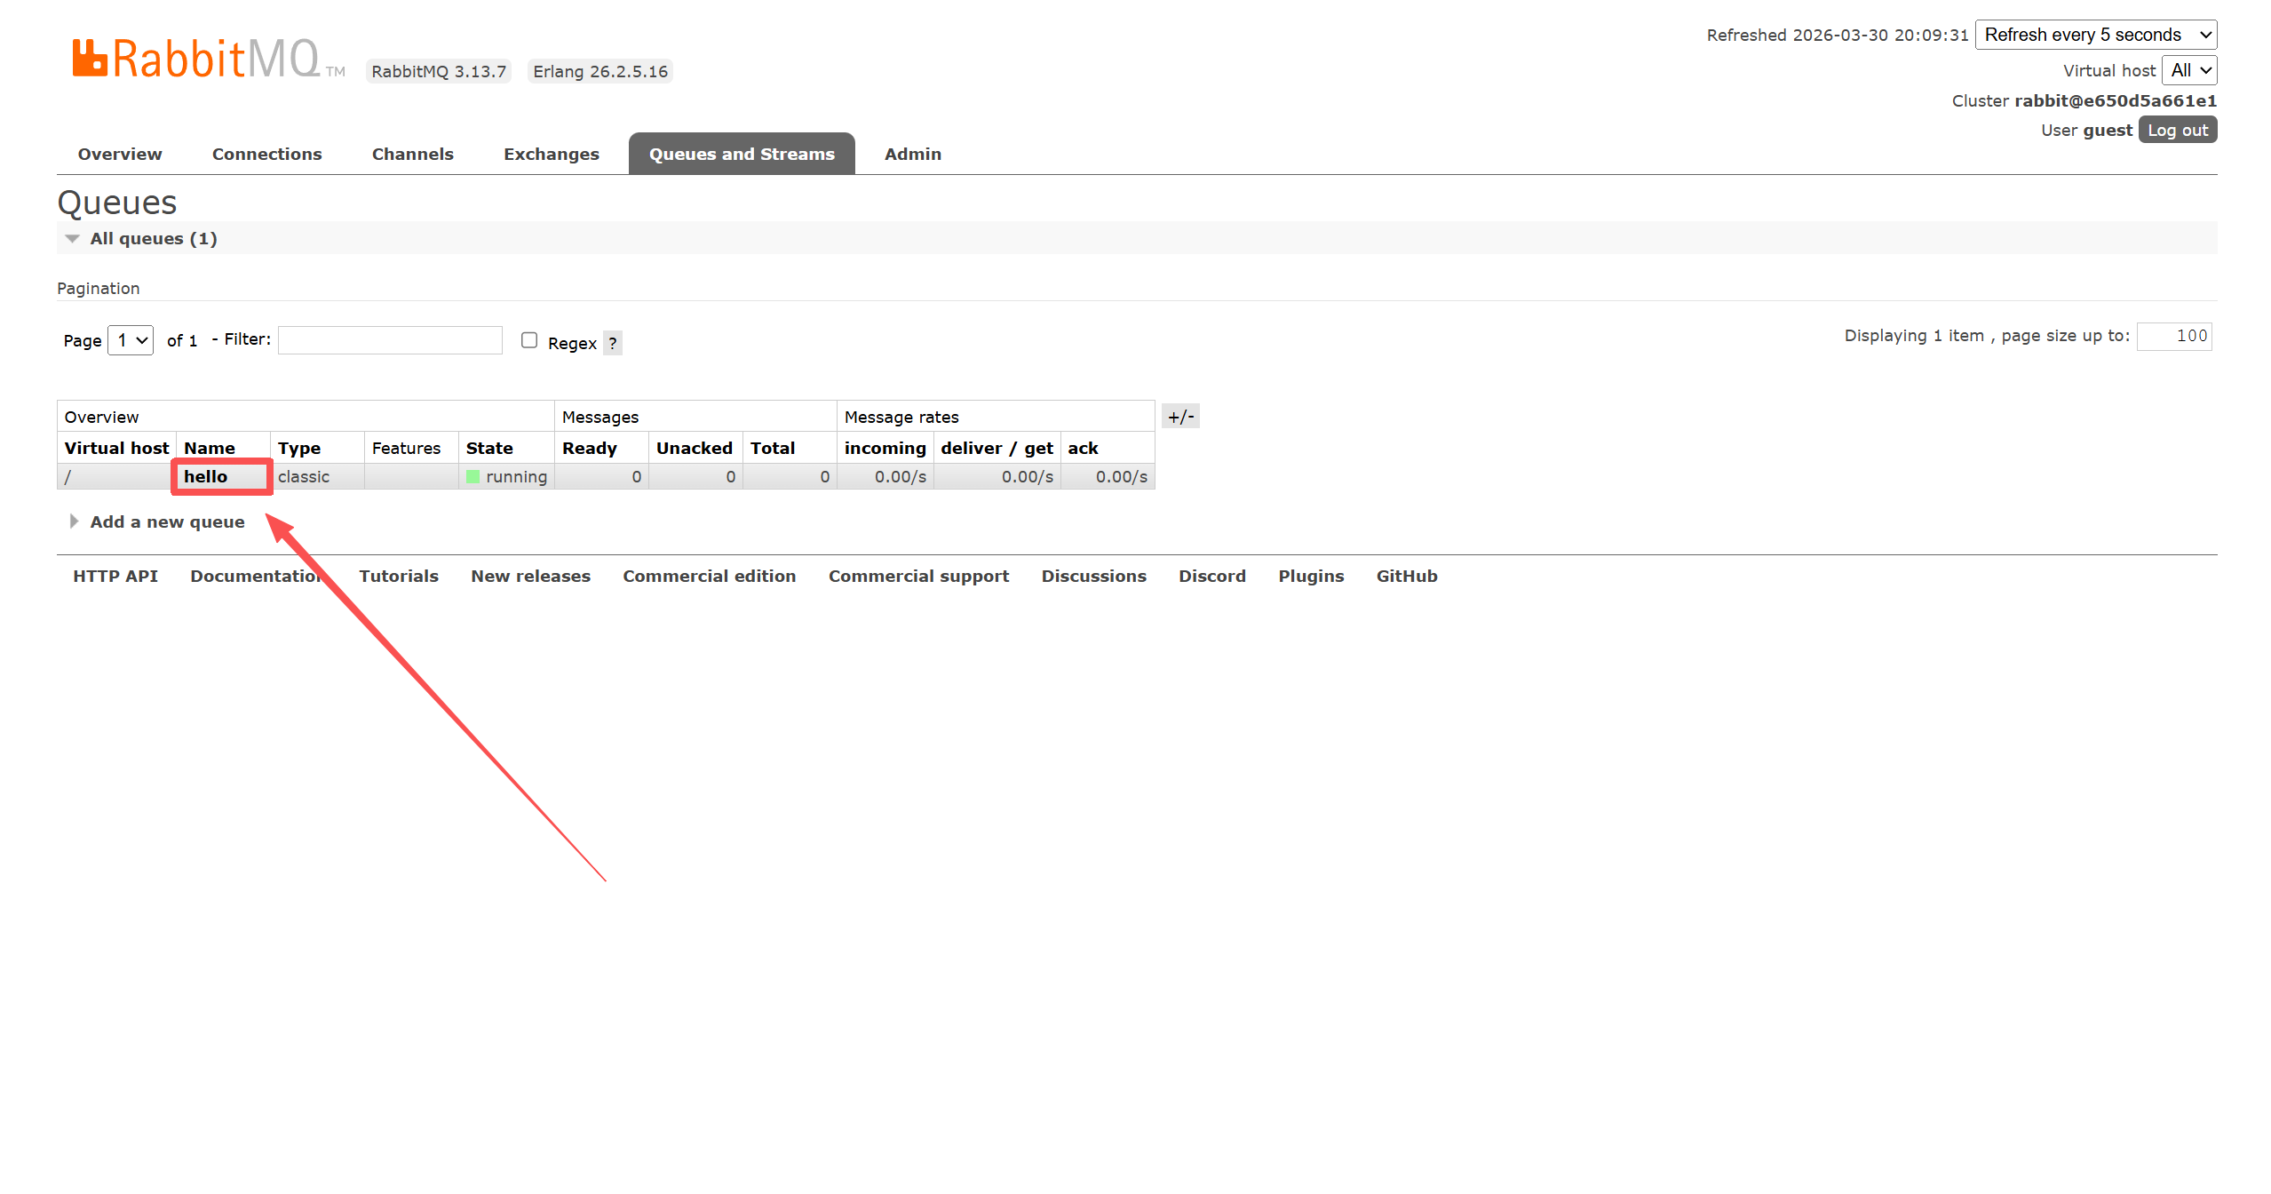Screen dimensions: 2271x1194
Task: Switch to the Connections tab
Action: pyautogui.click(x=267, y=154)
